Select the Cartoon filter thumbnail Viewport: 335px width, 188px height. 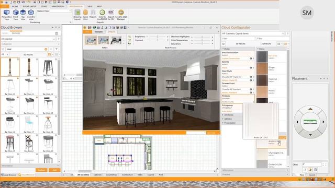[116, 40]
